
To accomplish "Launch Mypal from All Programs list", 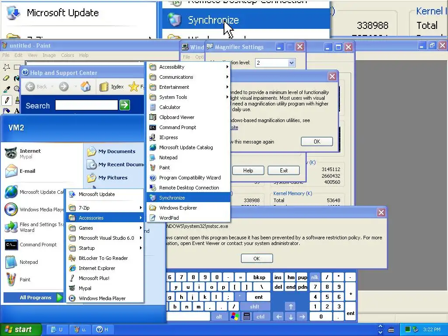I will 105,288.
